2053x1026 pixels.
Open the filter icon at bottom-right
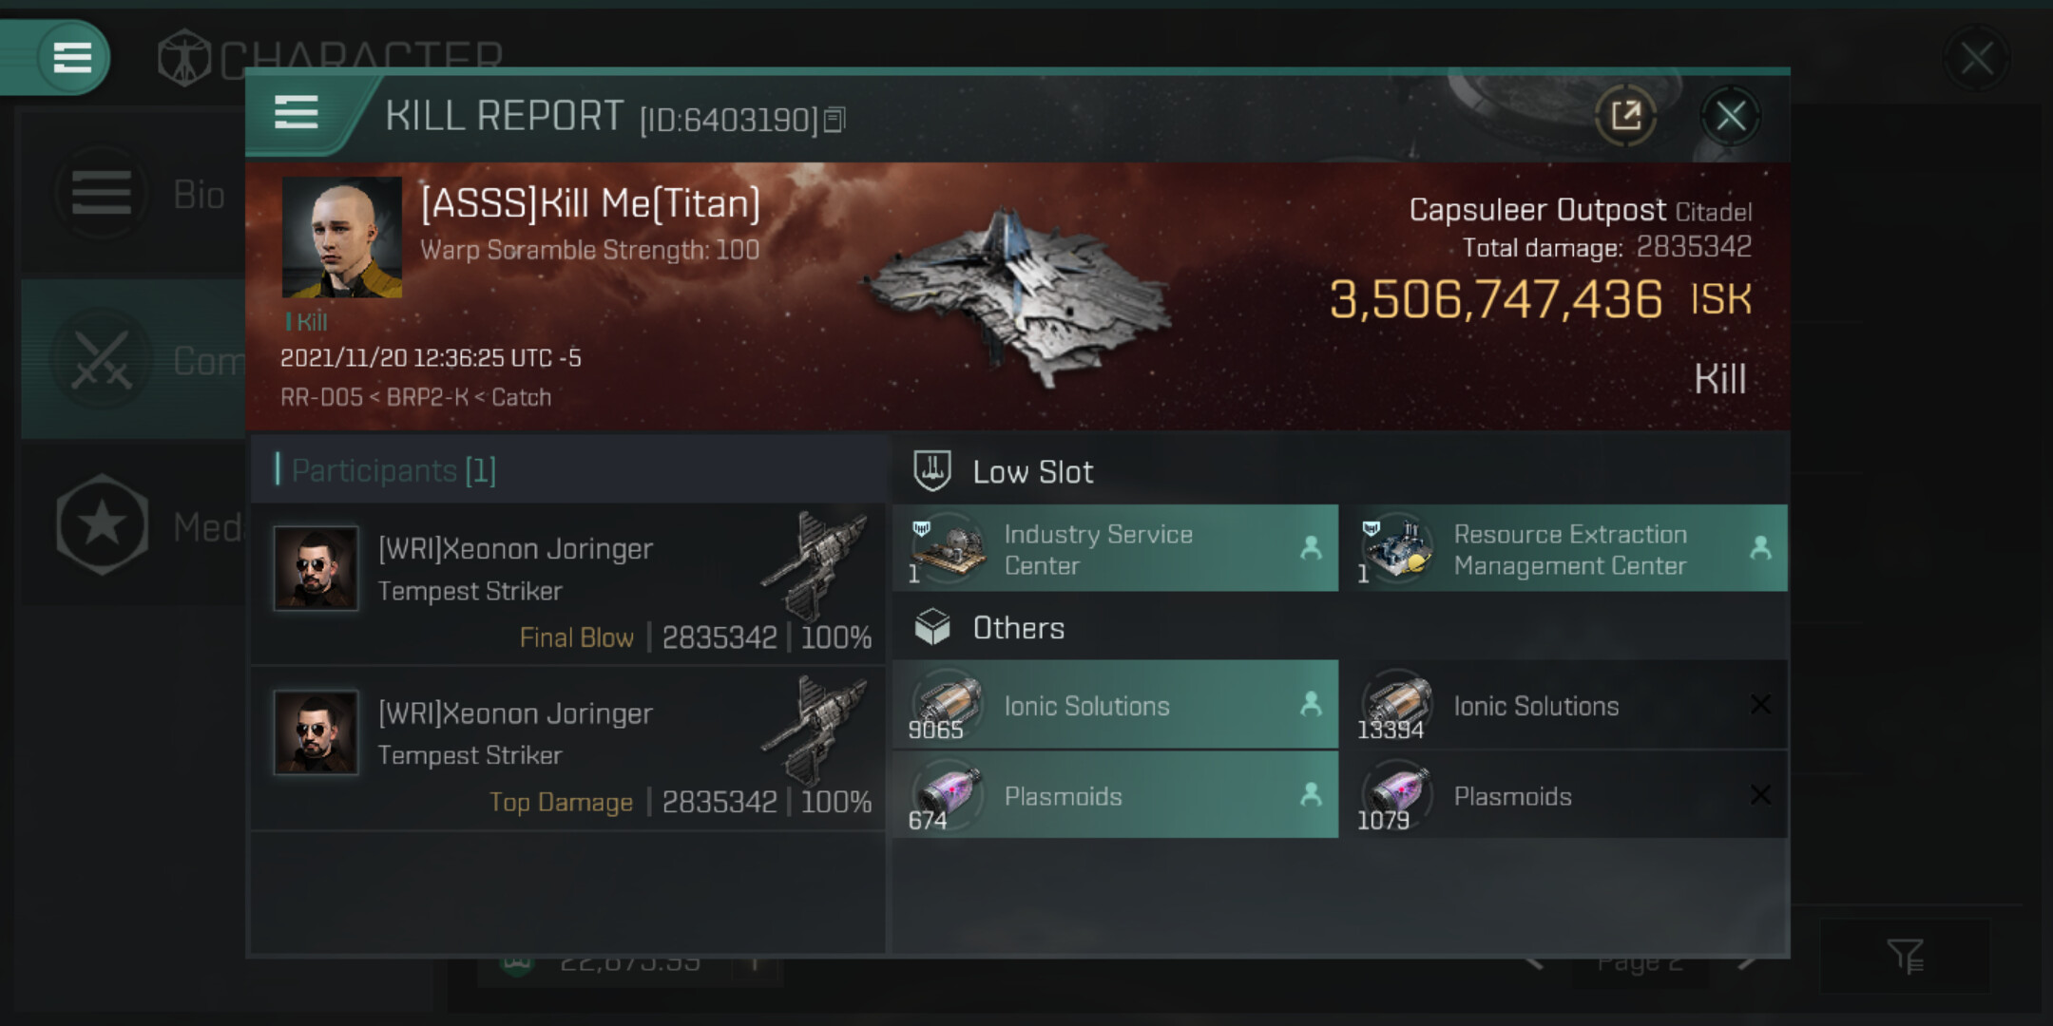[x=1905, y=956]
